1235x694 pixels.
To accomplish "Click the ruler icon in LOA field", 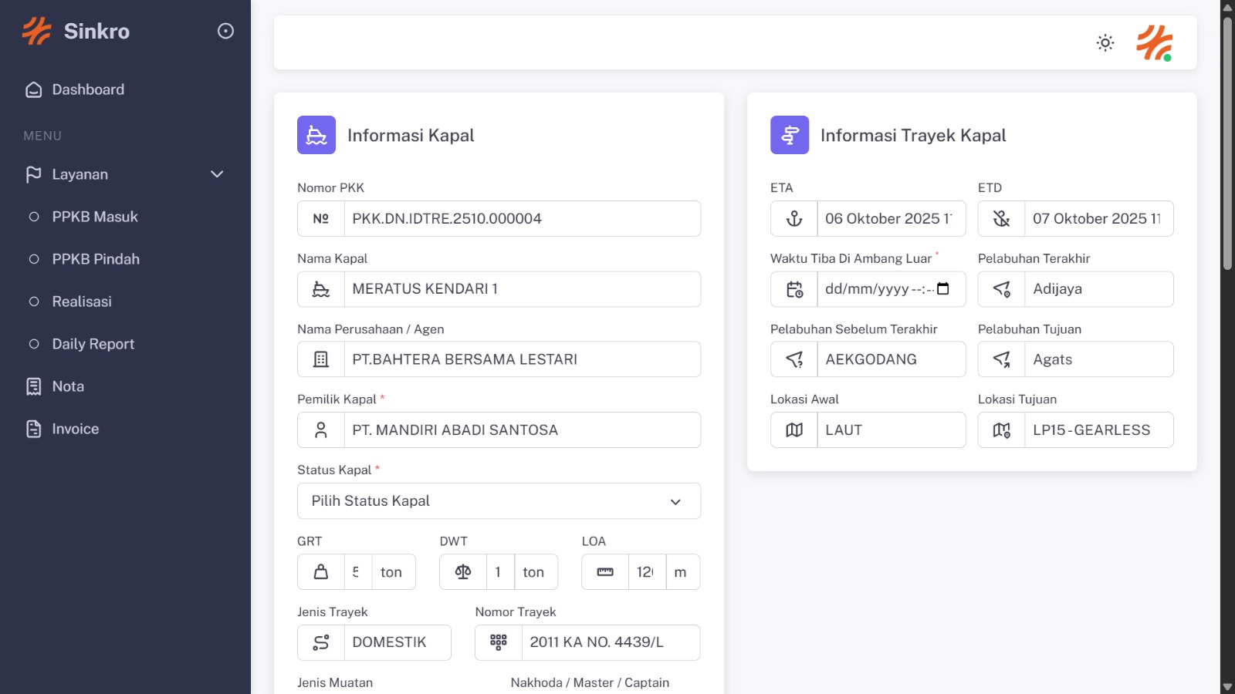I will 605,572.
